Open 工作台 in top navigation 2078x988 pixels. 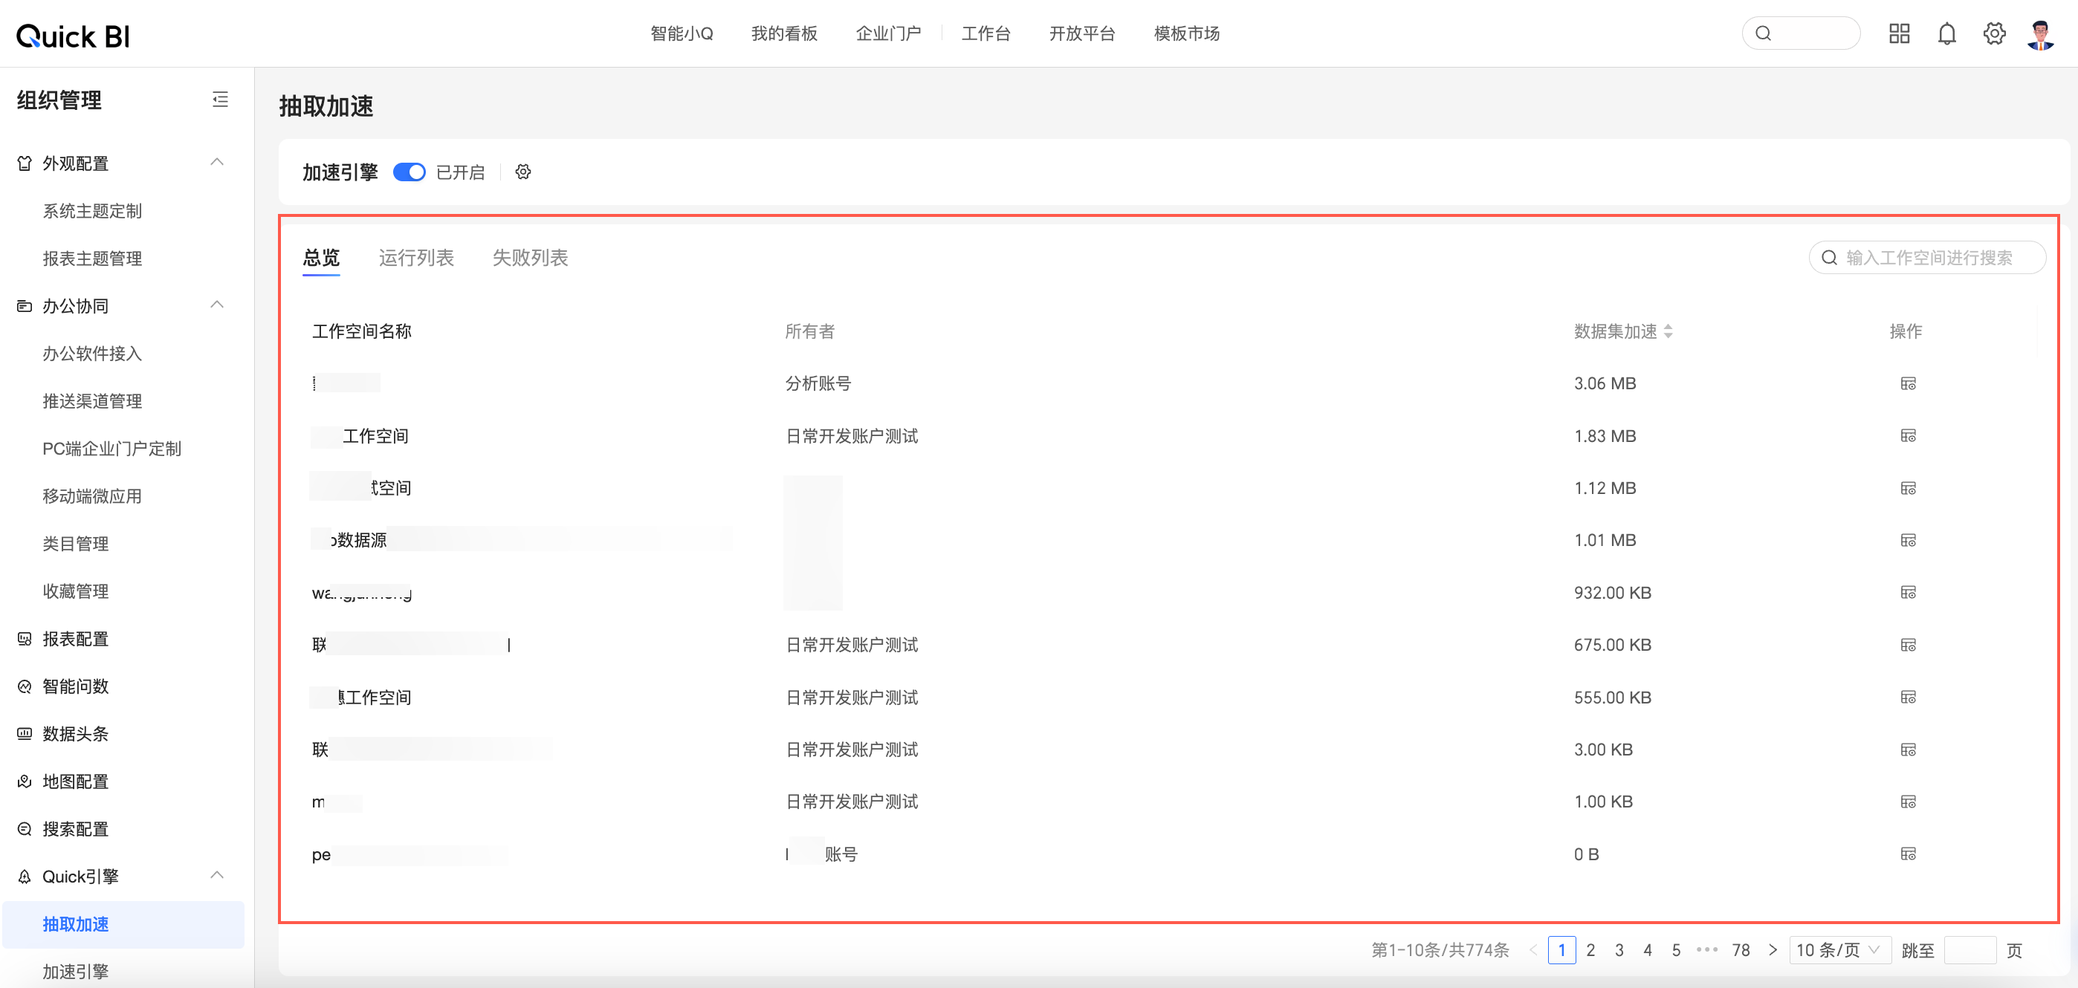(985, 34)
